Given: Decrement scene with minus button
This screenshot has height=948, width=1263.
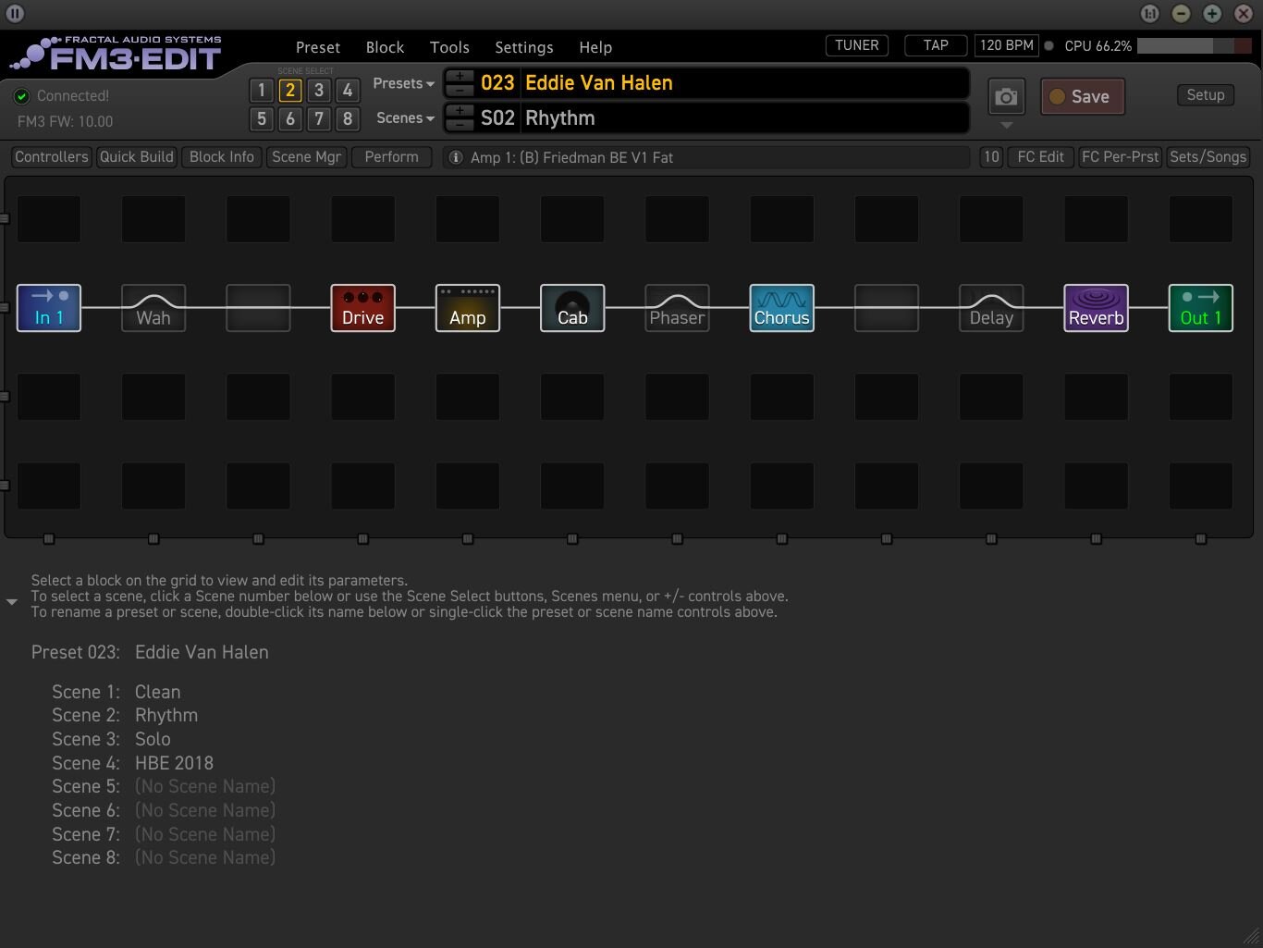Looking at the screenshot, I should 460,125.
